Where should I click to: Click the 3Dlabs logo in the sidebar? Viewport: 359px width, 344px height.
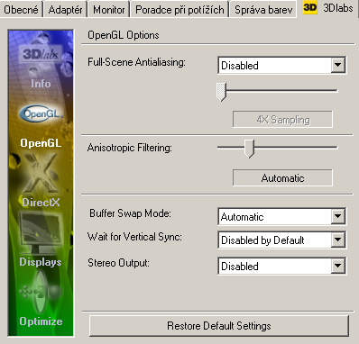click(41, 54)
